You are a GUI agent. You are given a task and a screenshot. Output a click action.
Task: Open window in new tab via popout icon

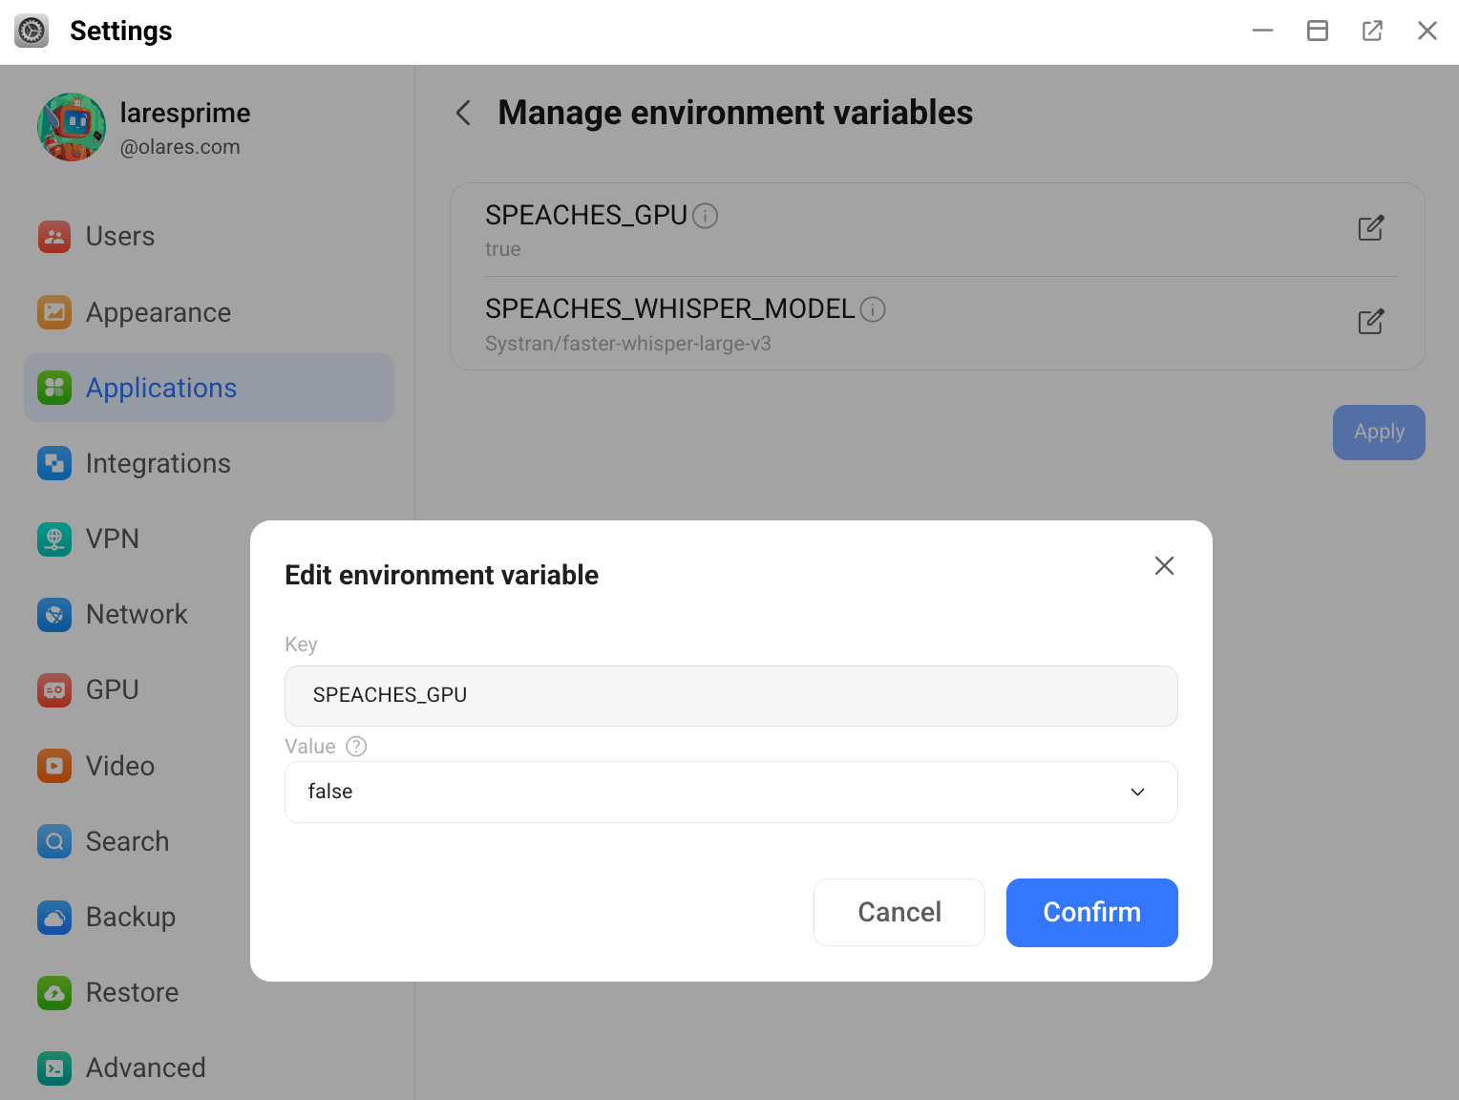click(1372, 31)
